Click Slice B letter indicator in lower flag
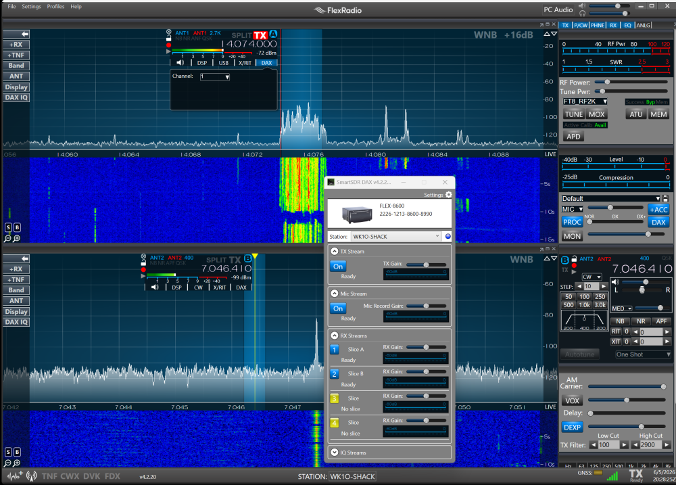The height and width of the screenshot is (485, 676). (248, 258)
